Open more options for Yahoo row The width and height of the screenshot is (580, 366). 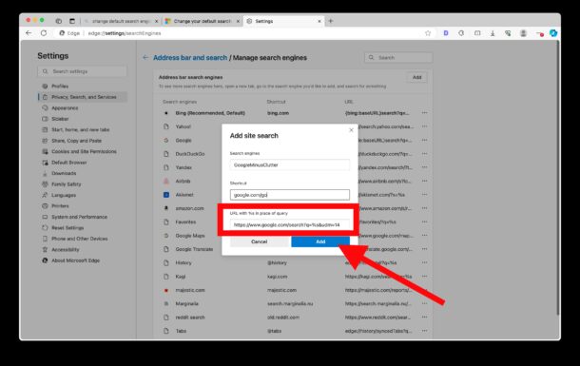[425, 126]
